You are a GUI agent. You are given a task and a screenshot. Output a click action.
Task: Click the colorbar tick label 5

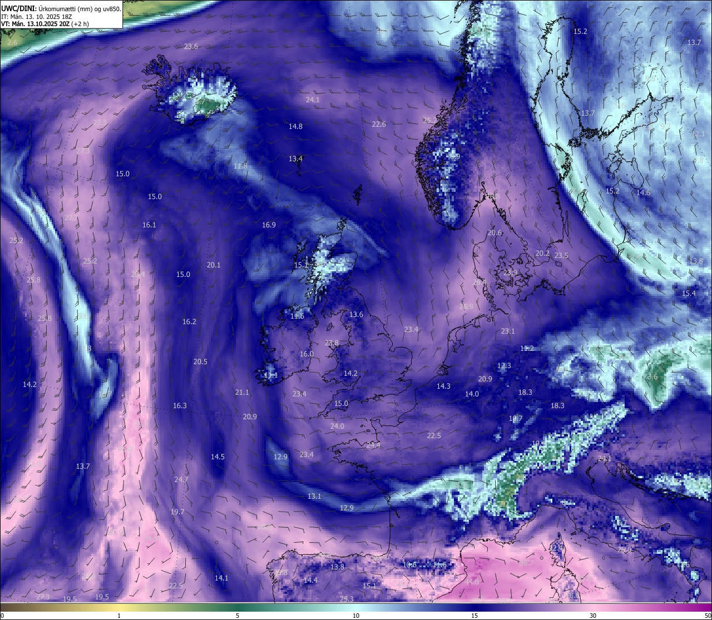click(238, 616)
